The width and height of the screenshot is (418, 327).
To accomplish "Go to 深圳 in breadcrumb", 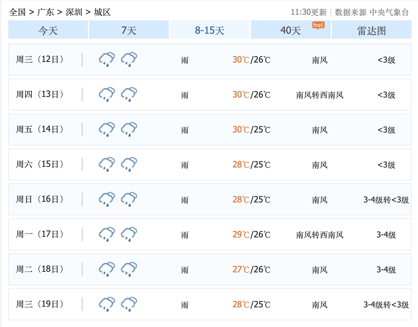I will click(x=74, y=12).
